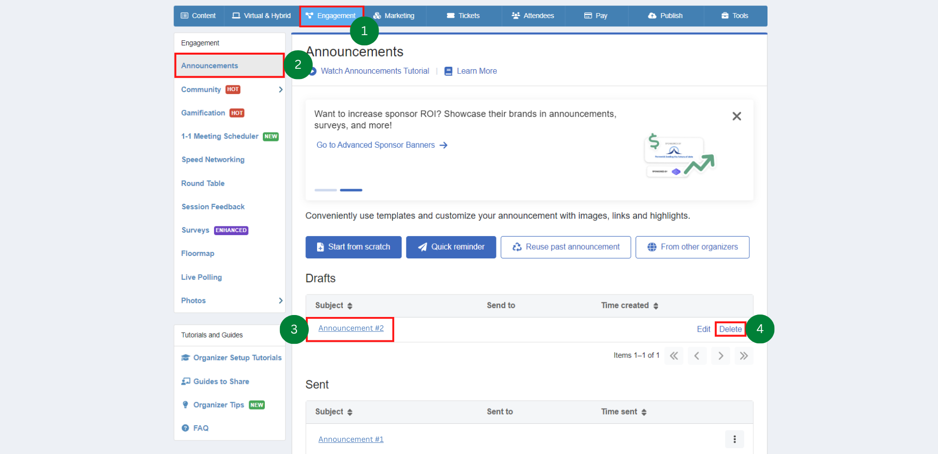Click the FAQ question mark icon

185,428
